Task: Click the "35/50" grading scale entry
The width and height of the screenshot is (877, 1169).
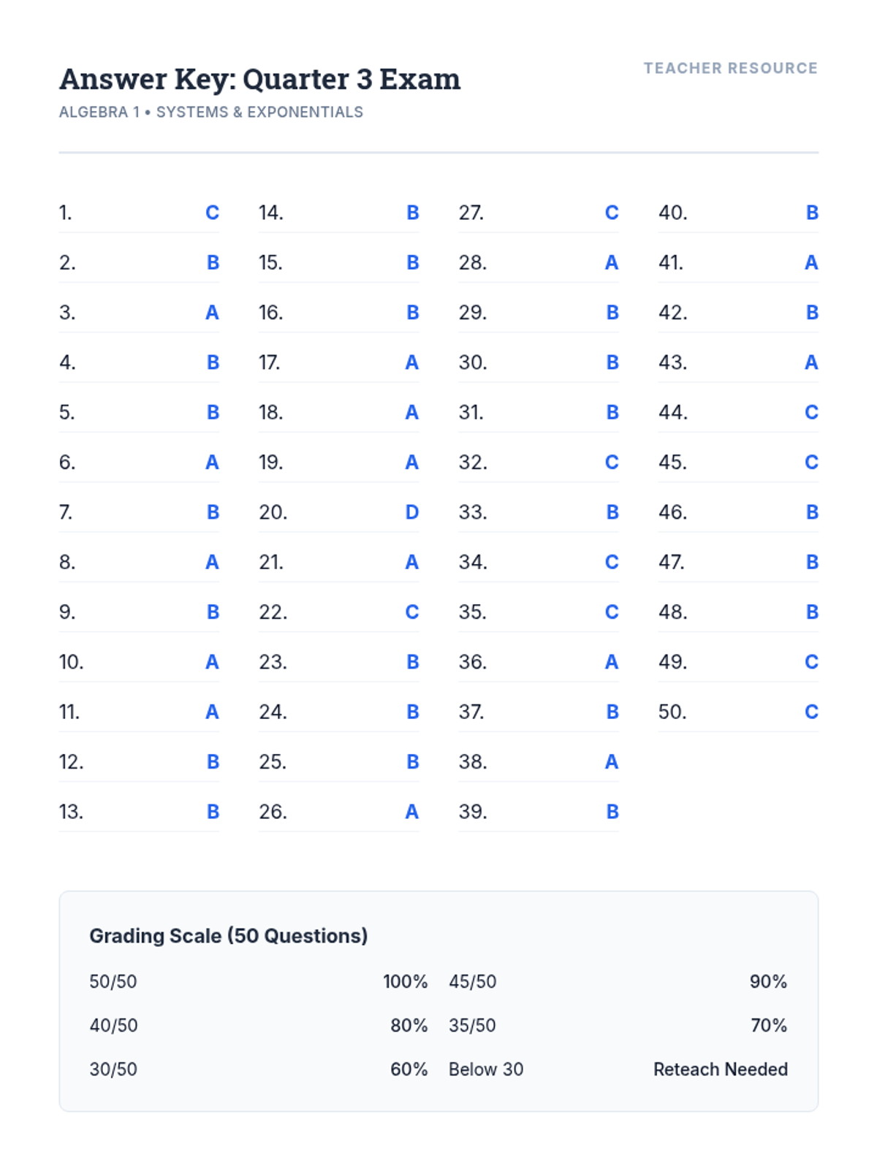Action: click(472, 1025)
